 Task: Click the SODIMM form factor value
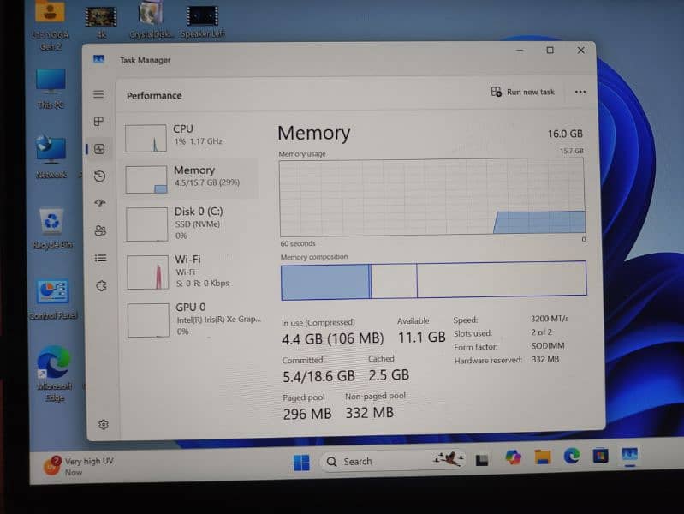[x=548, y=345]
